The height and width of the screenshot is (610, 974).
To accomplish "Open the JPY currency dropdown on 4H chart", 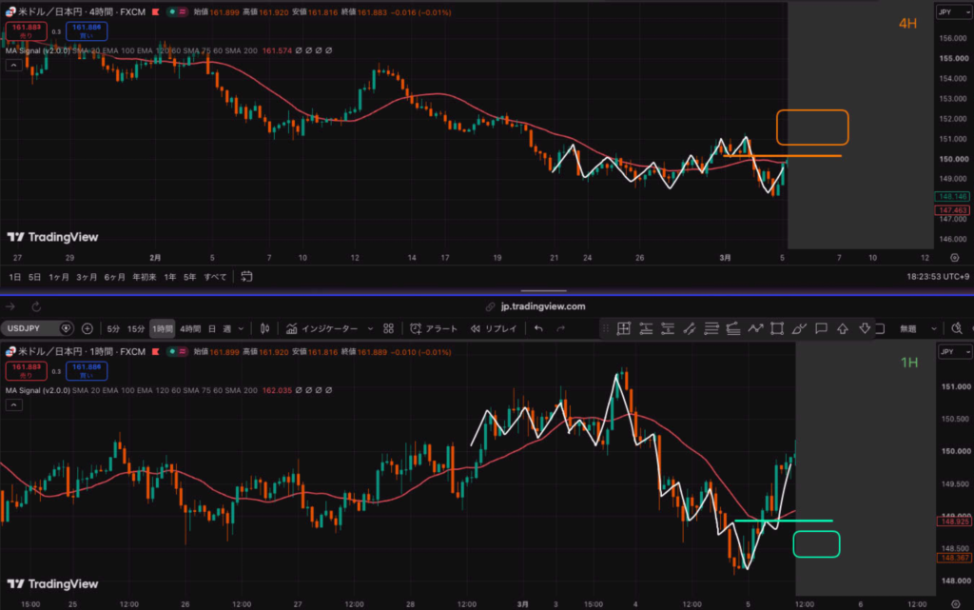I will click(x=954, y=11).
